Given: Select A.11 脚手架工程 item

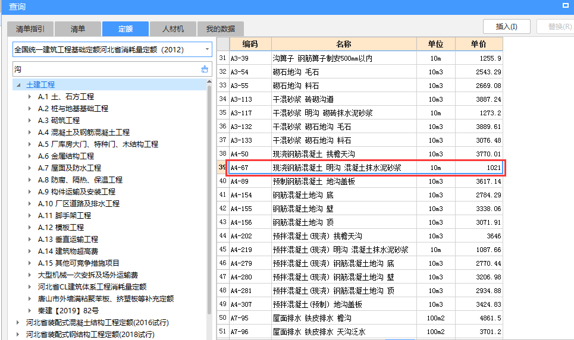Looking at the screenshot, I should [x=64, y=216].
